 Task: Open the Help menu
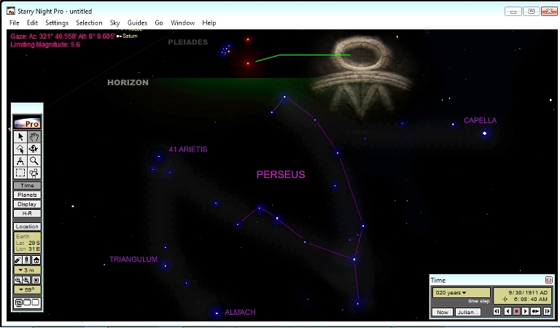(x=209, y=23)
